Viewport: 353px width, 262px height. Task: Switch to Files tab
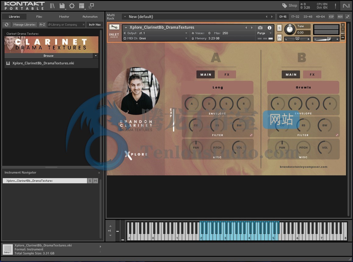point(39,17)
